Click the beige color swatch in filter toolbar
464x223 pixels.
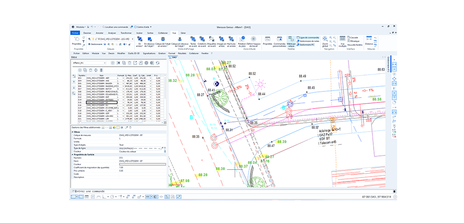point(118,128)
